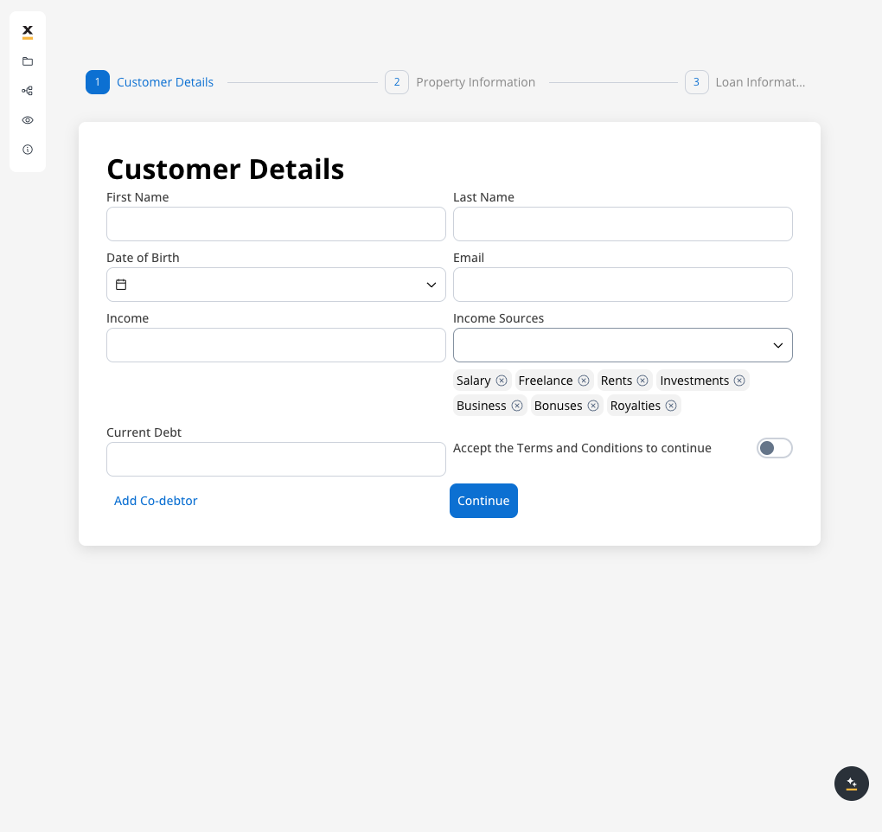
Task: Open the folder icon in sidebar
Action: [28, 61]
